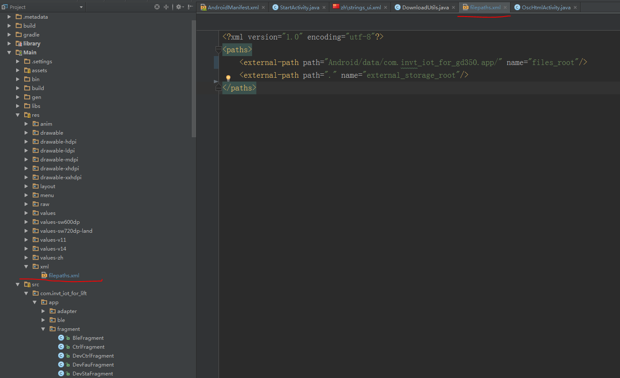Expand the values-zh folder
Screen dimensions: 620x378
pos(26,257)
